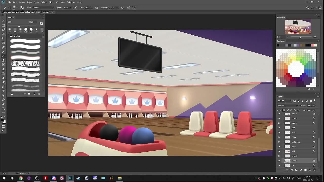Image resolution: width=324 pixels, height=182 pixels.
Task: Select the Type tool
Action: (x=3, y=91)
